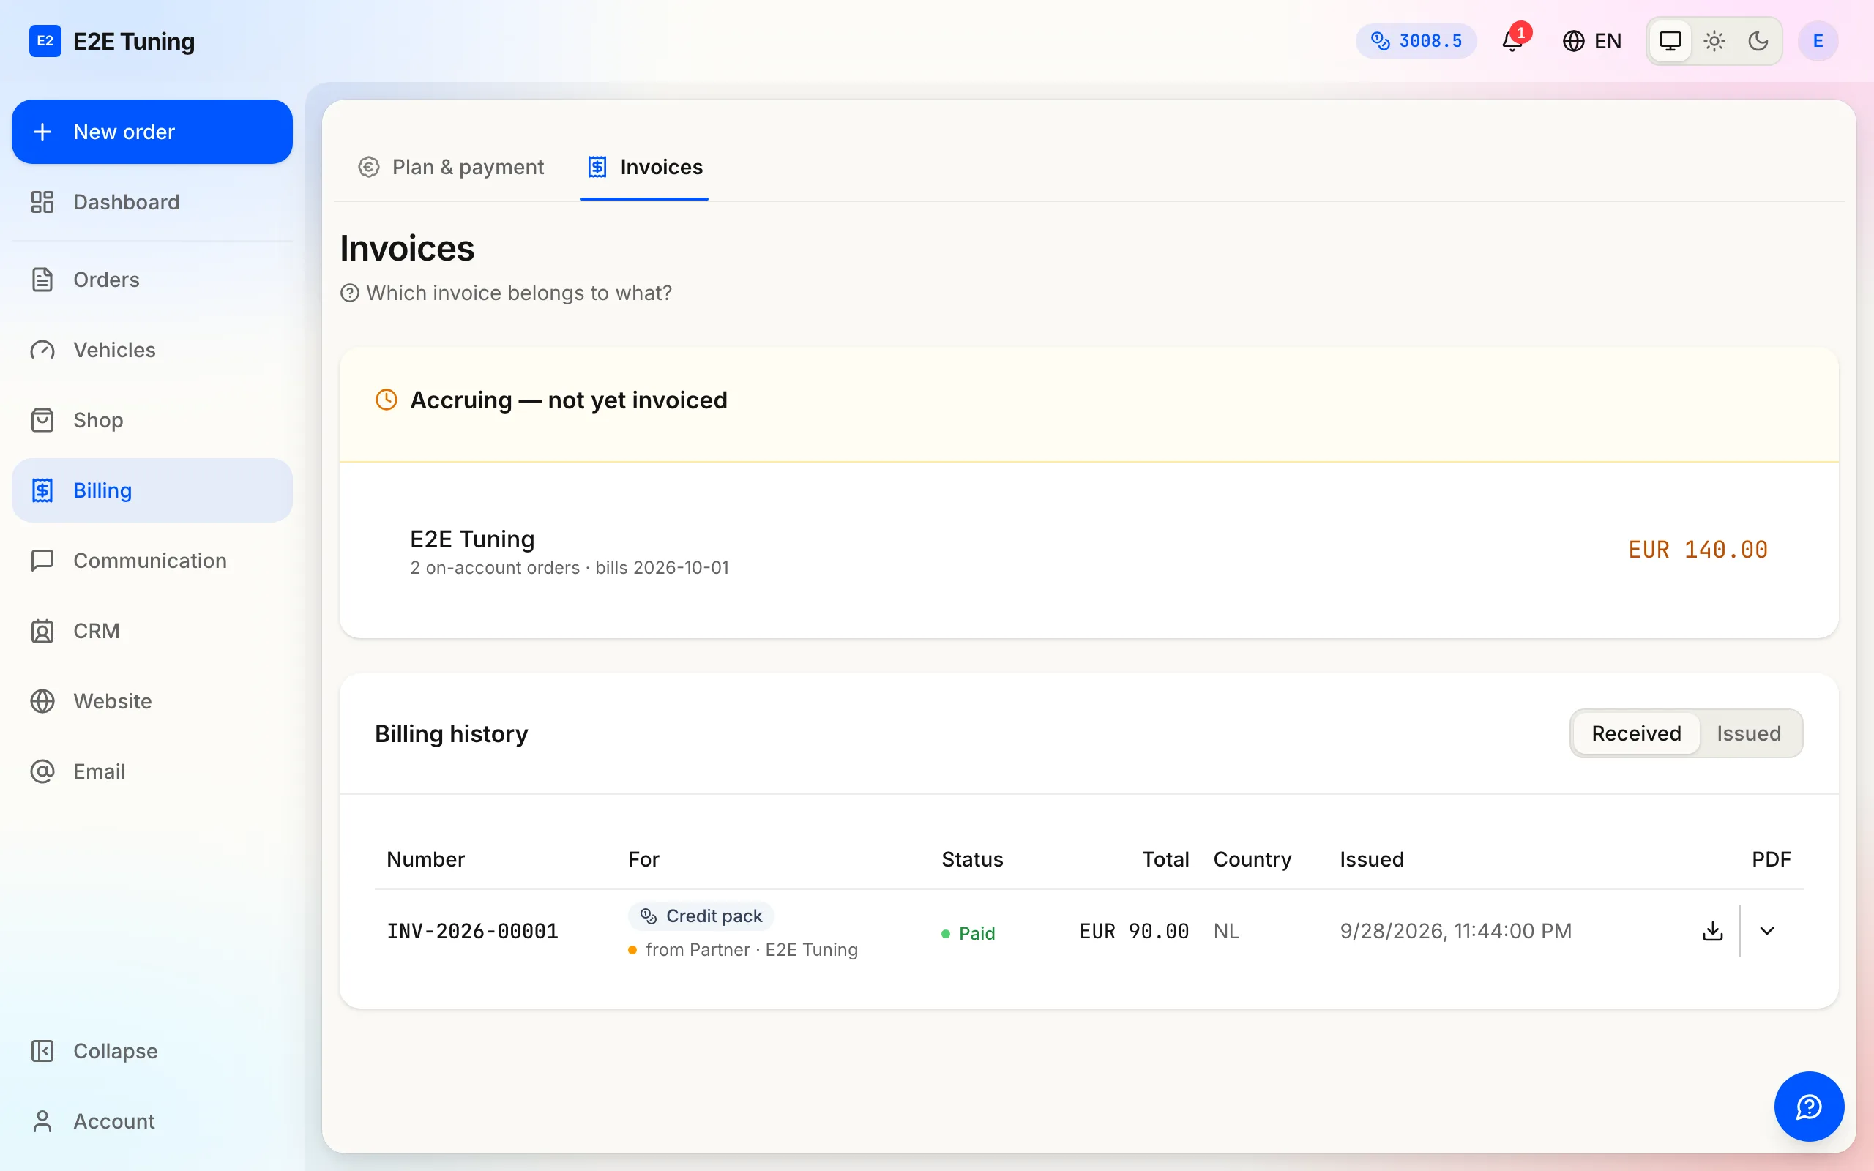The width and height of the screenshot is (1874, 1171).
Task: Switch to light theme sun icon
Action: pyautogui.click(x=1714, y=41)
